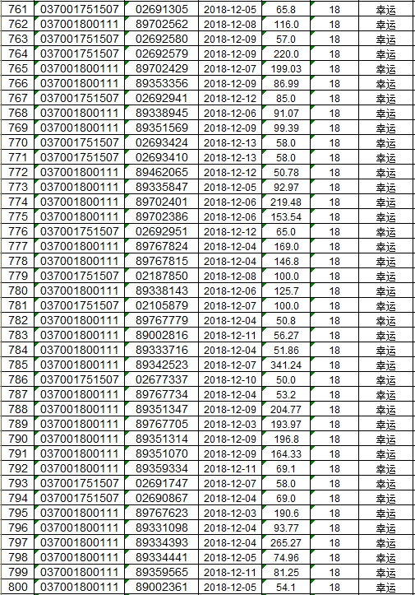The height and width of the screenshot is (595, 415).
Task: Click amount cell 265.27
Action: click(286, 542)
